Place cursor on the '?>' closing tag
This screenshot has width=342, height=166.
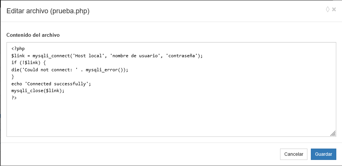point(14,98)
